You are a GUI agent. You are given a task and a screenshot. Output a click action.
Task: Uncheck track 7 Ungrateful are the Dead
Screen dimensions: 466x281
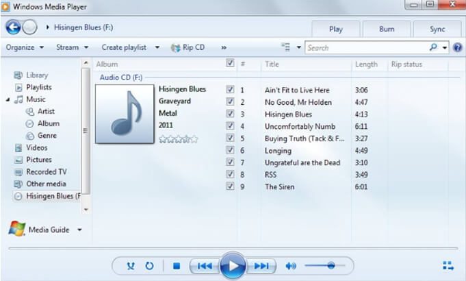[230, 162]
